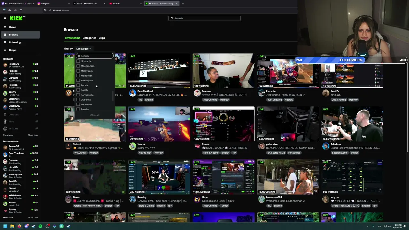Screen dimensions: 409x230
Task: Click ledyym avatar under stream card
Action: point(326,199)
